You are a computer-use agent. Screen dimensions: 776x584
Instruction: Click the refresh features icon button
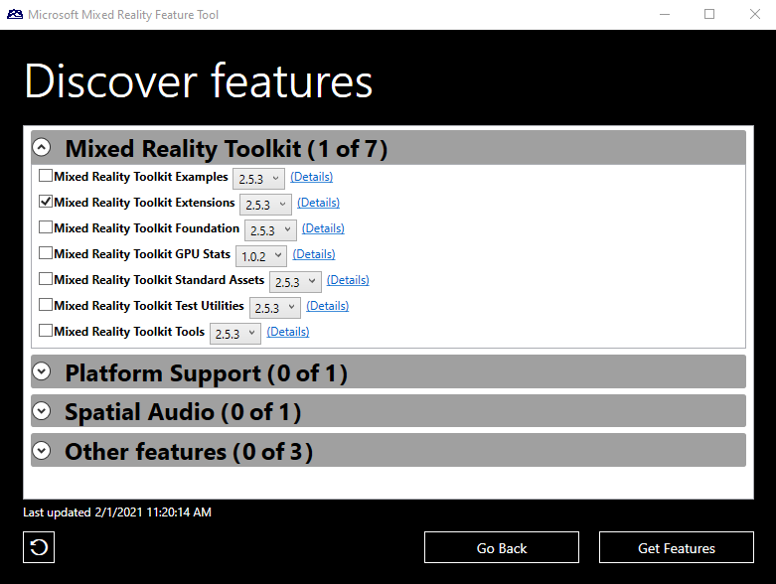point(39,547)
